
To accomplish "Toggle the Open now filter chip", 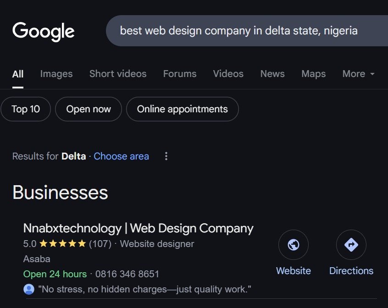I will tap(89, 109).
